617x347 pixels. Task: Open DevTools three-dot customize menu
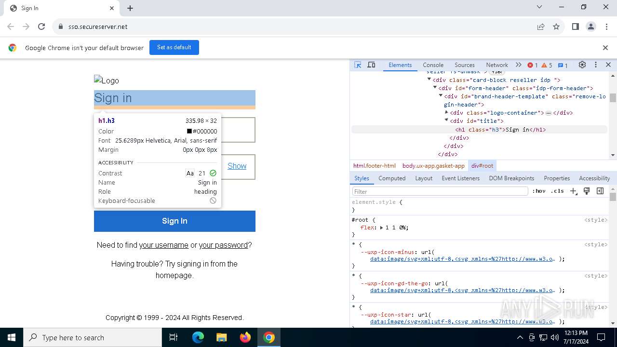[x=596, y=65]
